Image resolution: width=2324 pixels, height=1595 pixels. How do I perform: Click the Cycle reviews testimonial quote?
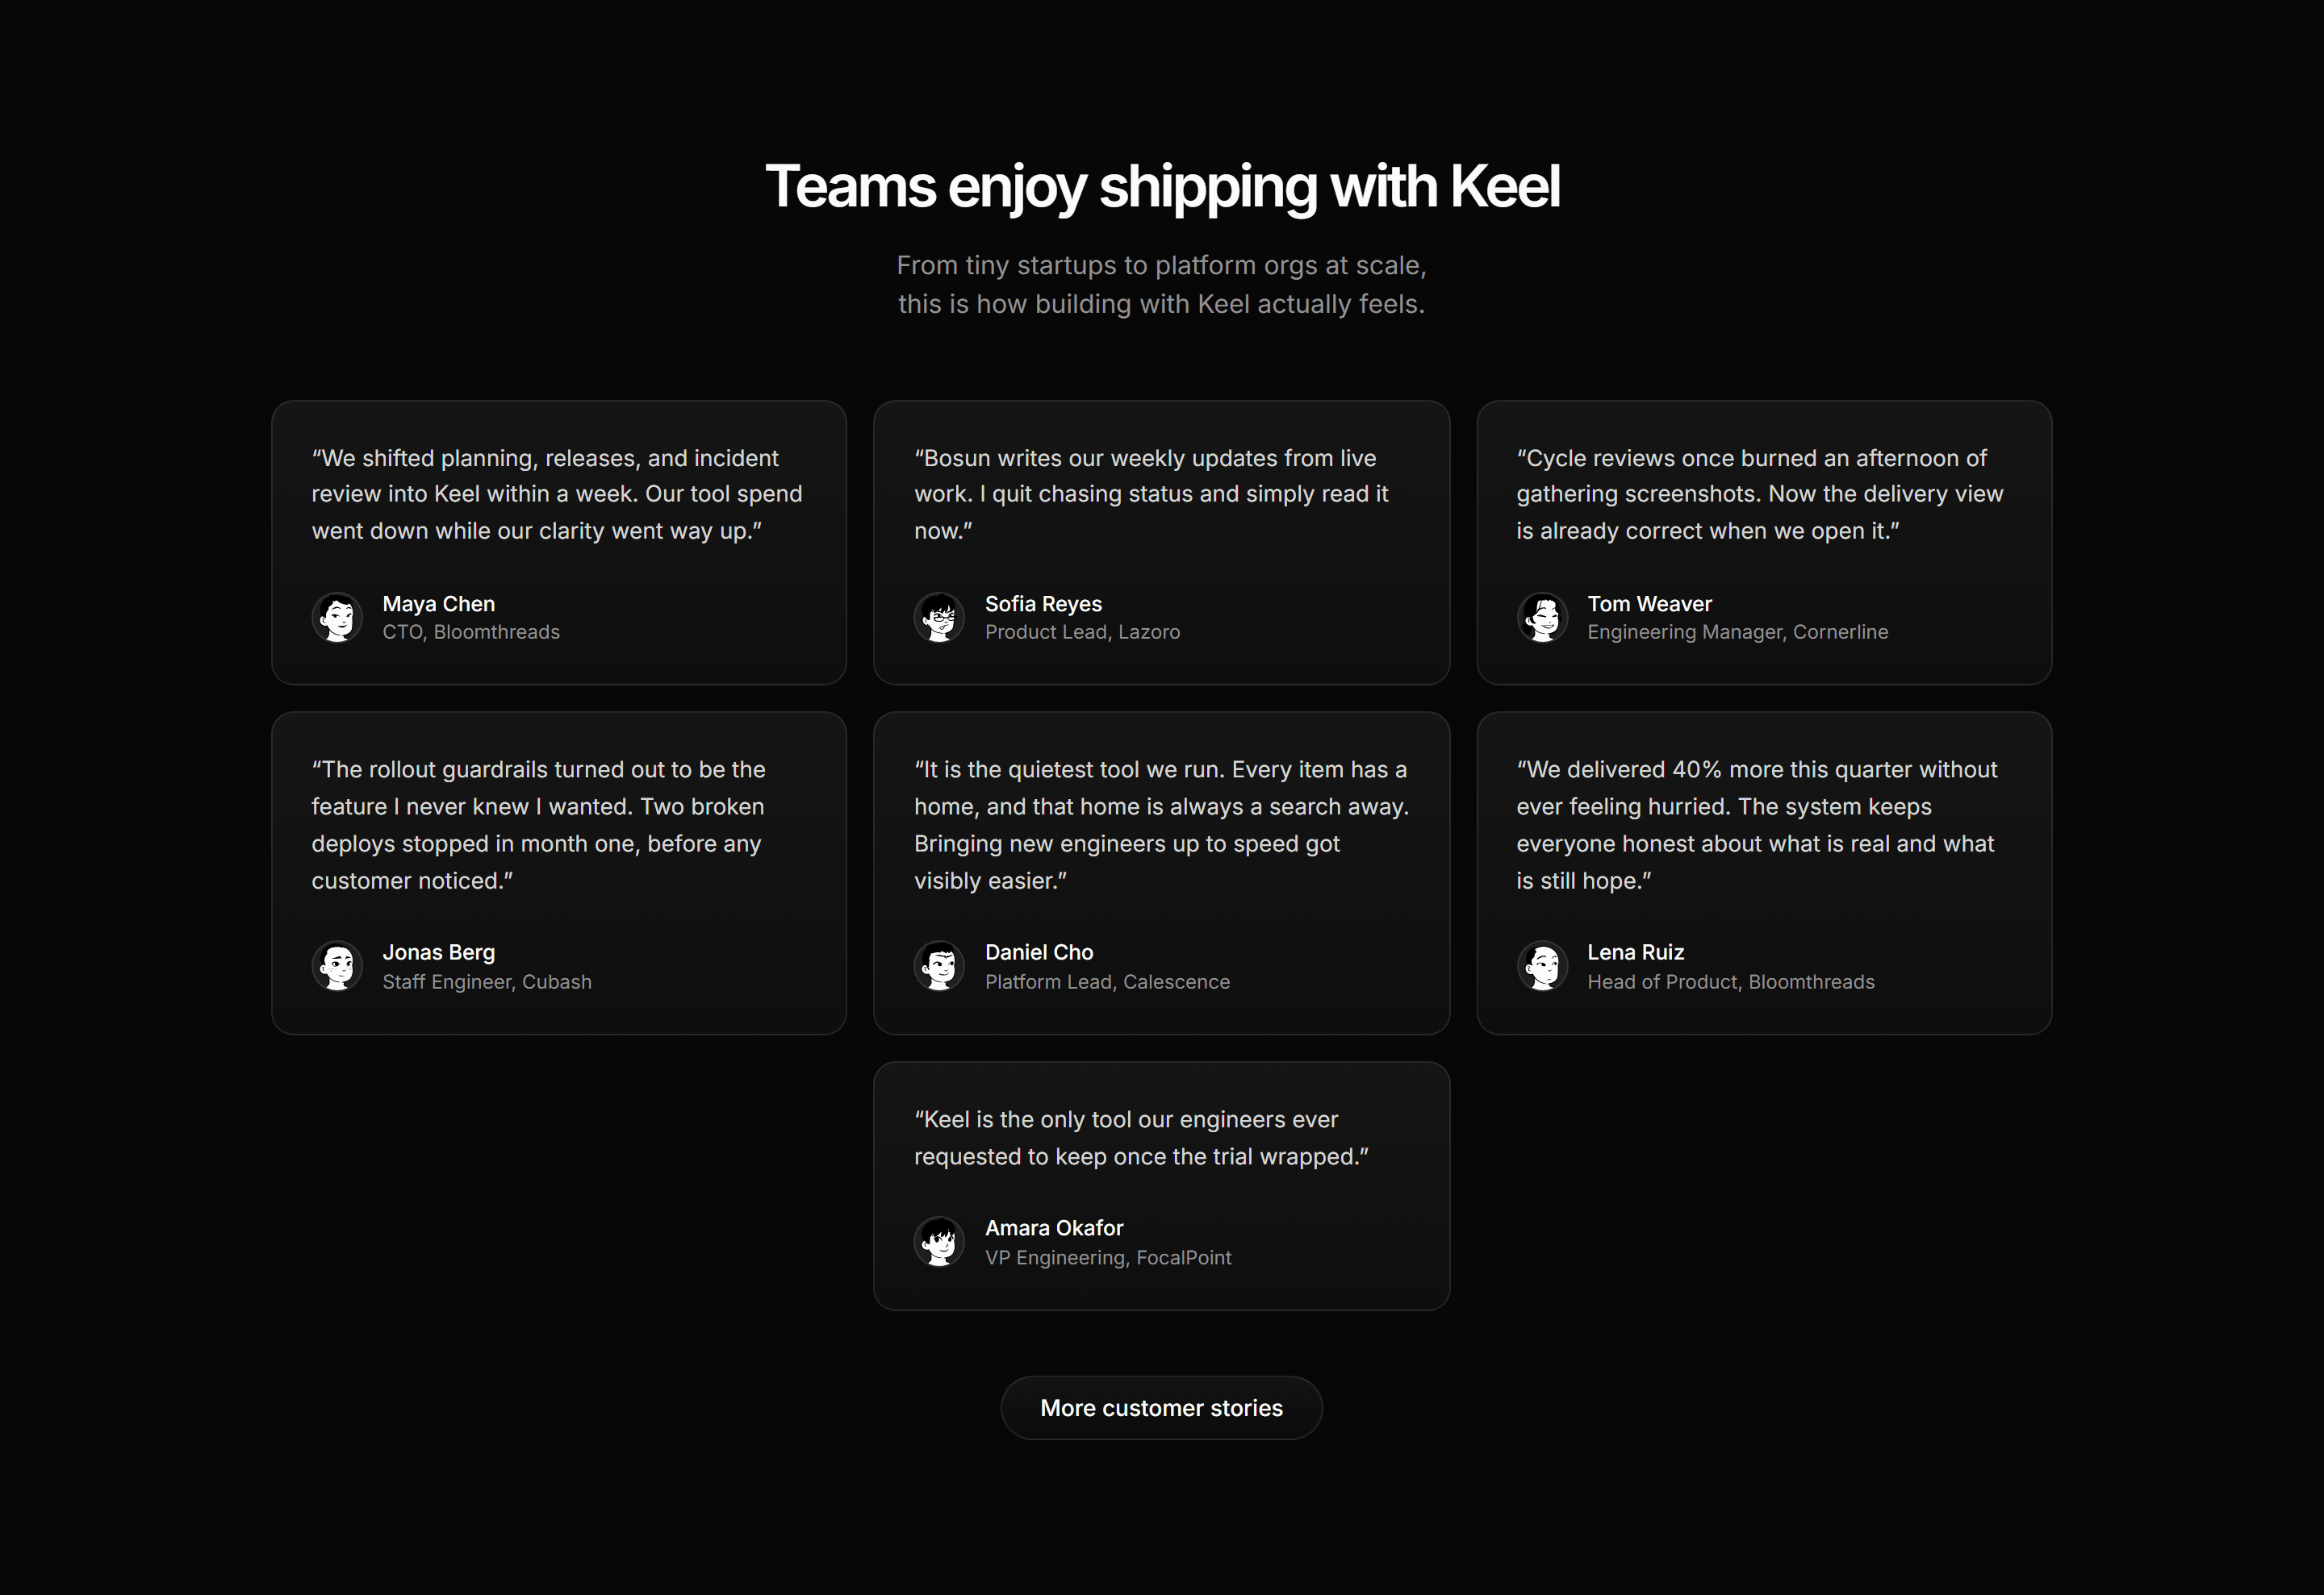point(1759,493)
